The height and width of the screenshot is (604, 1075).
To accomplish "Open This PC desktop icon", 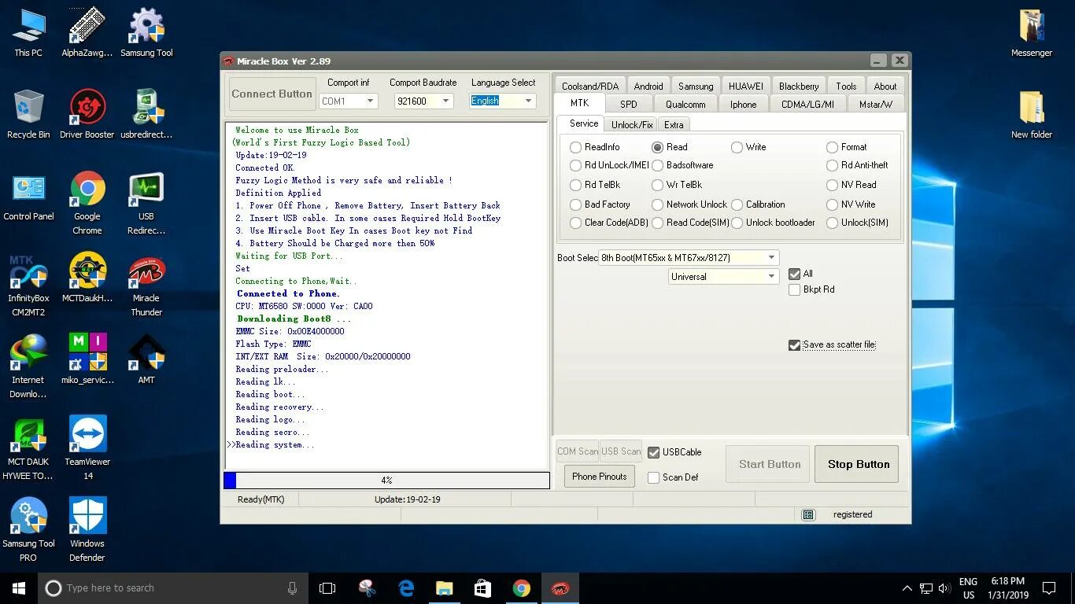I will click(x=28, y=31).
